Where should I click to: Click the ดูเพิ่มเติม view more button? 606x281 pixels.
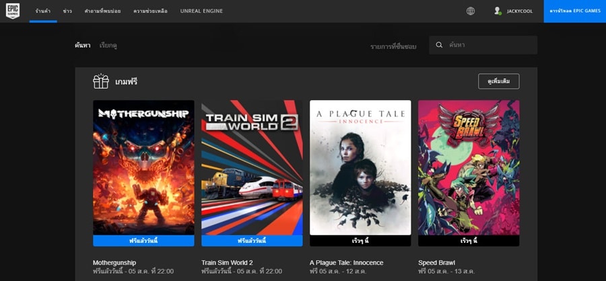click(498, 81)
